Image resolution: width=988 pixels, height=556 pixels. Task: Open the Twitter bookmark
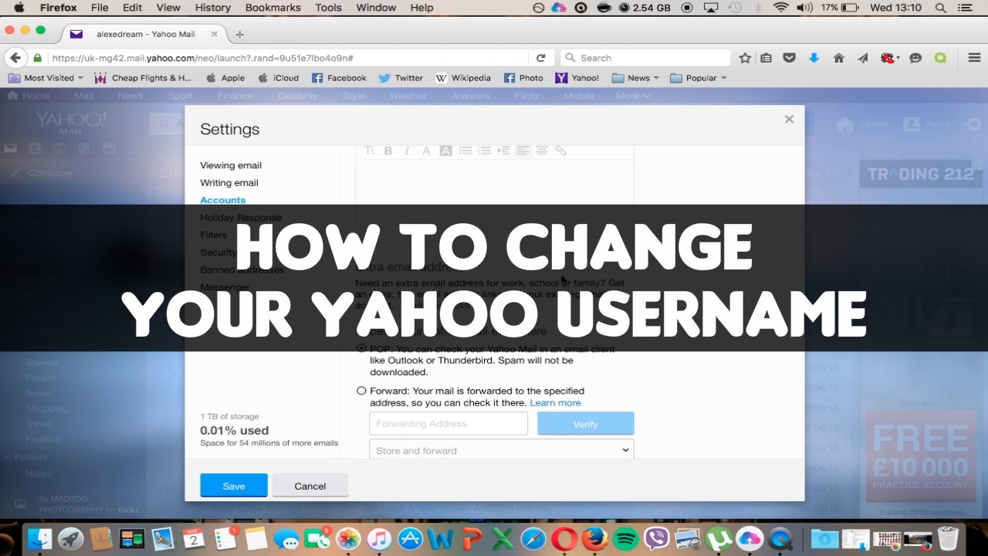(x=401, y=78)
